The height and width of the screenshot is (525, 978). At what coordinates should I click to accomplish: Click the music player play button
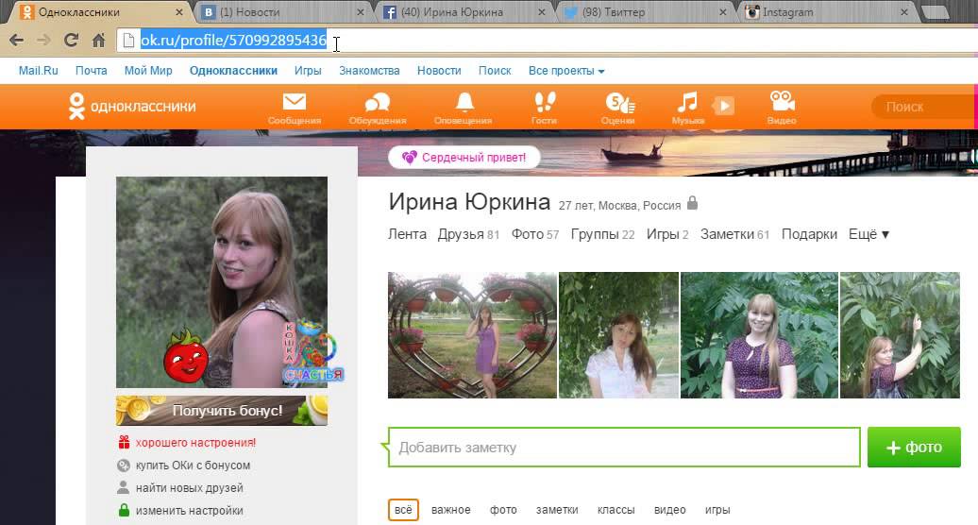pyautogui.click(x=723, y=106)
